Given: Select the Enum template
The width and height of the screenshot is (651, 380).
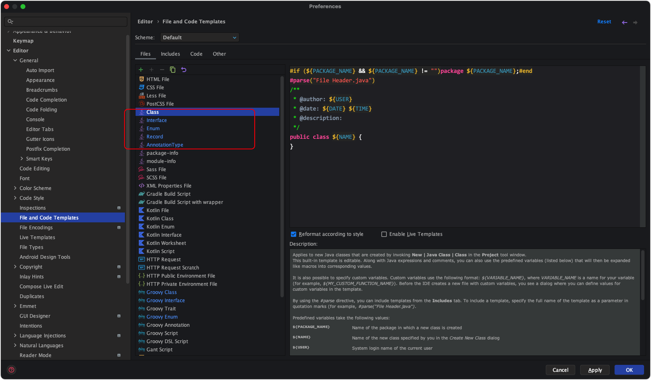Looking at the screenshot, I should (x=153, y=129).
